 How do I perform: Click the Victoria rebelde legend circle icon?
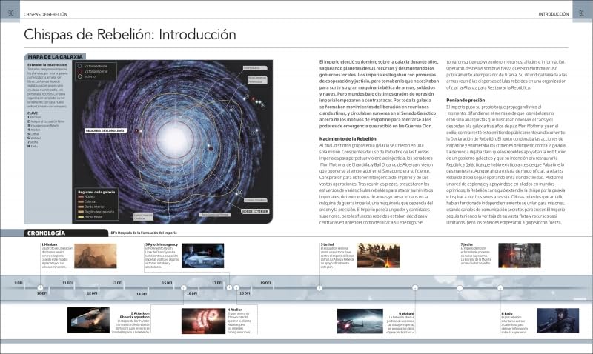click(x=79, y=66)
